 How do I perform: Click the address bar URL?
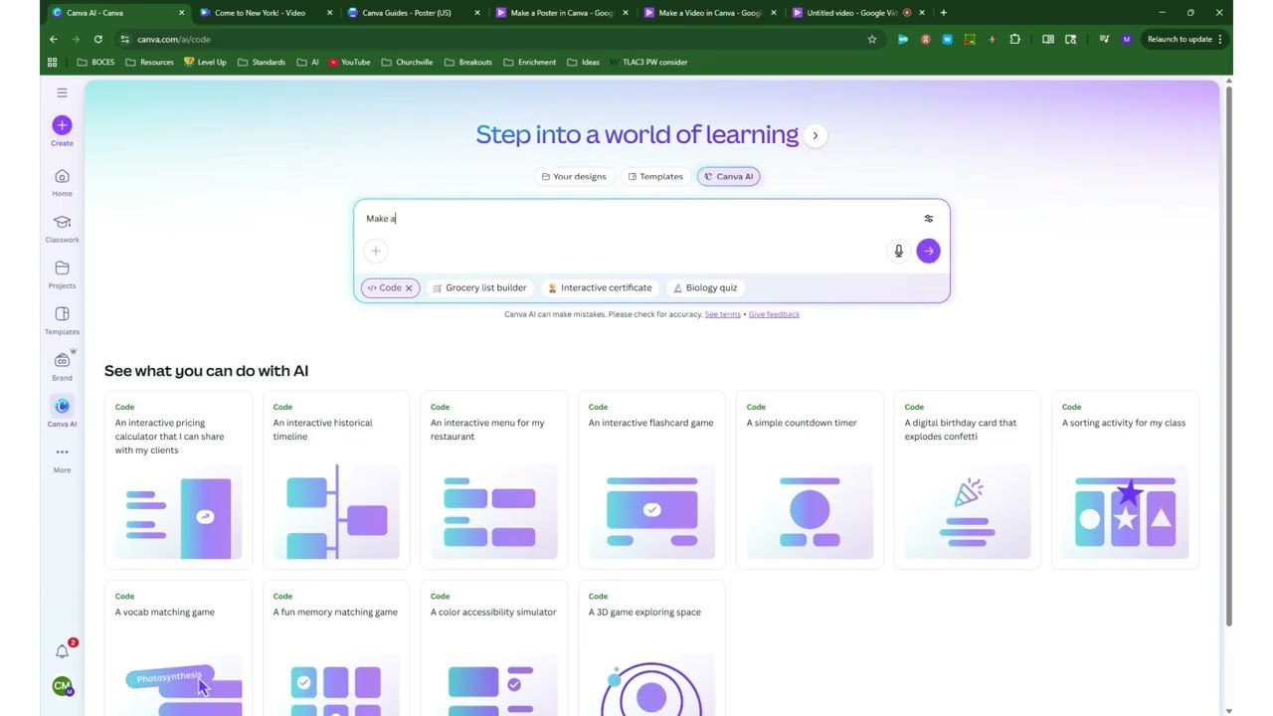point(174,39)
